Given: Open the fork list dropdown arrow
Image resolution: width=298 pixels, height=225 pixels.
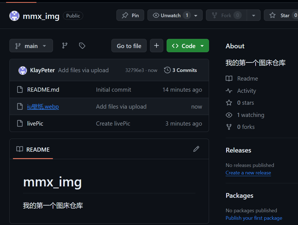Looking at the screenshot, I should coord(254,16).
